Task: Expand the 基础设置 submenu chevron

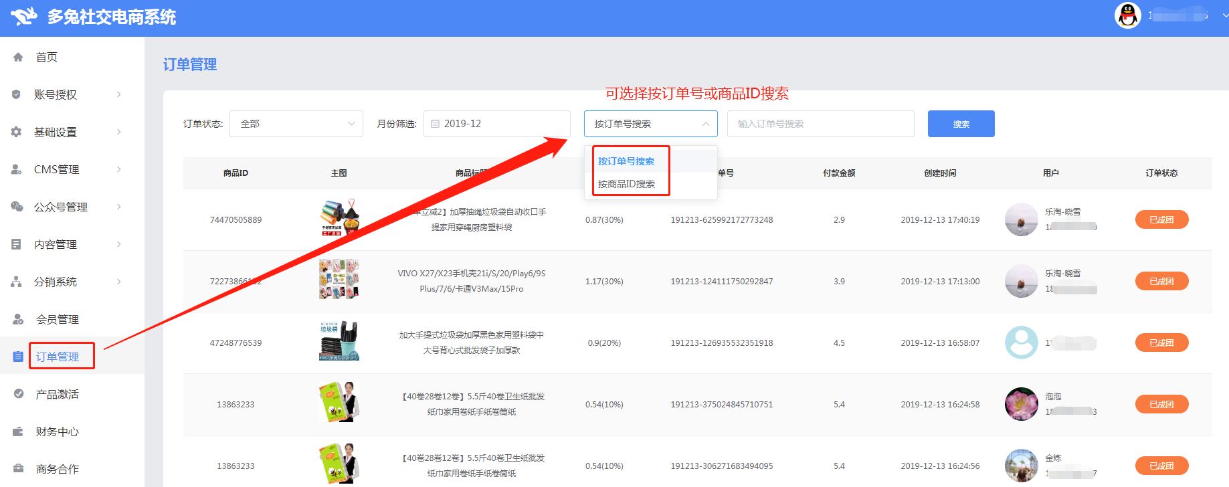Action: 119,132
